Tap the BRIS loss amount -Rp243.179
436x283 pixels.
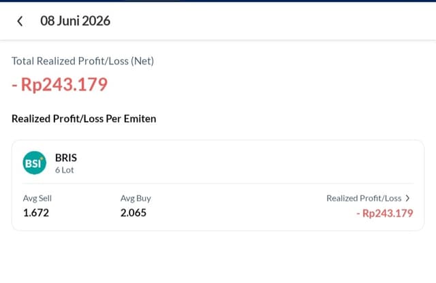[x=384, y=214]
